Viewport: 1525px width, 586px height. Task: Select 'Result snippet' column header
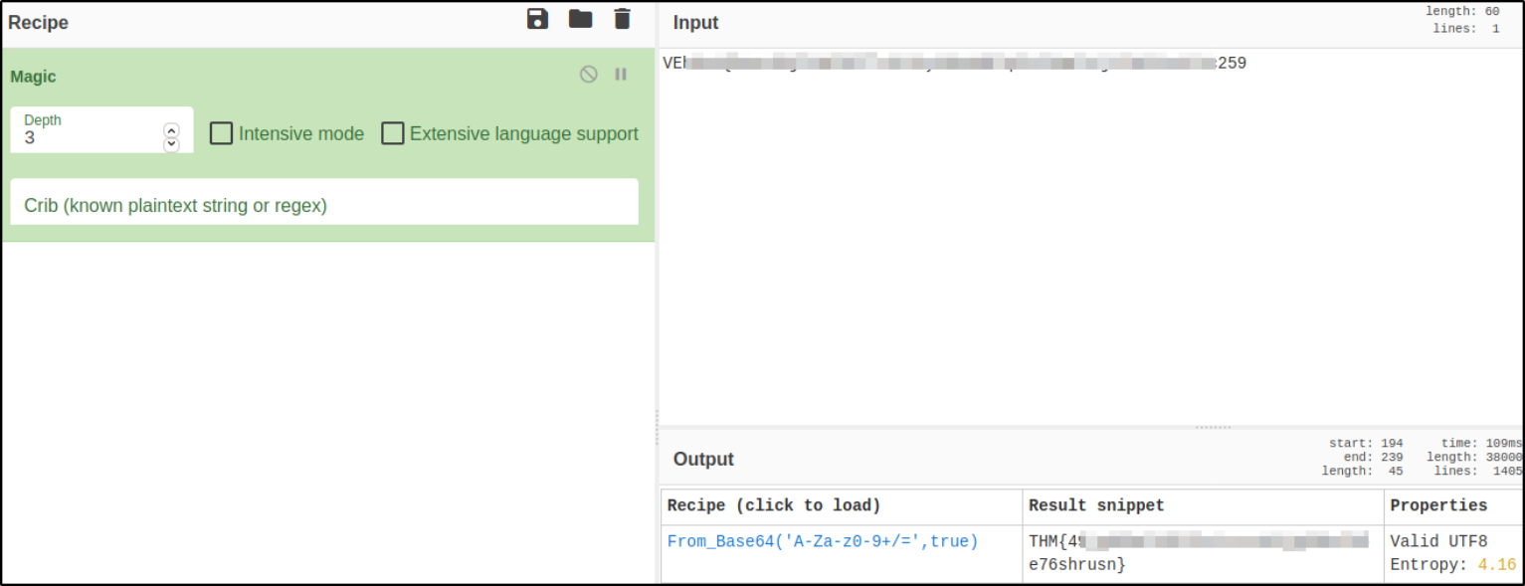[x=1096, y=505]
